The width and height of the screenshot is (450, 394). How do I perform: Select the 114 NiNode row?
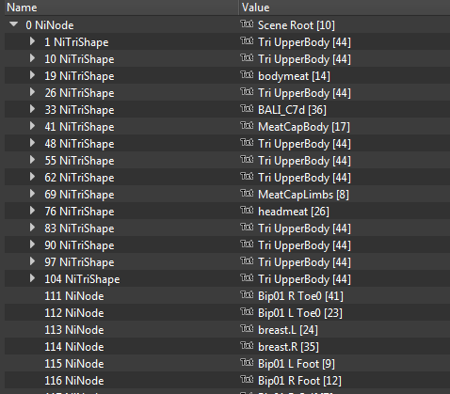coord(227,347)
